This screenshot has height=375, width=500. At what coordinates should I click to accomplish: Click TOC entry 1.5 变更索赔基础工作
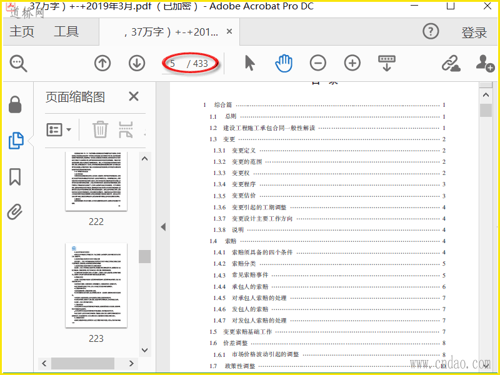point(327,332)
